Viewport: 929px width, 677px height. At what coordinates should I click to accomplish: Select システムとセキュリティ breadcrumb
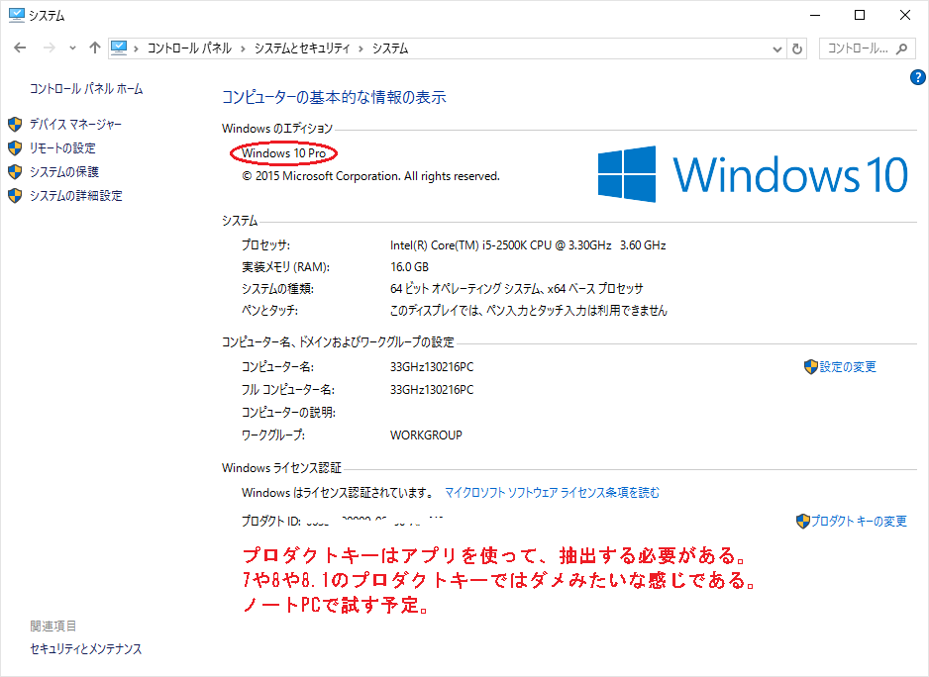(302, 48)
